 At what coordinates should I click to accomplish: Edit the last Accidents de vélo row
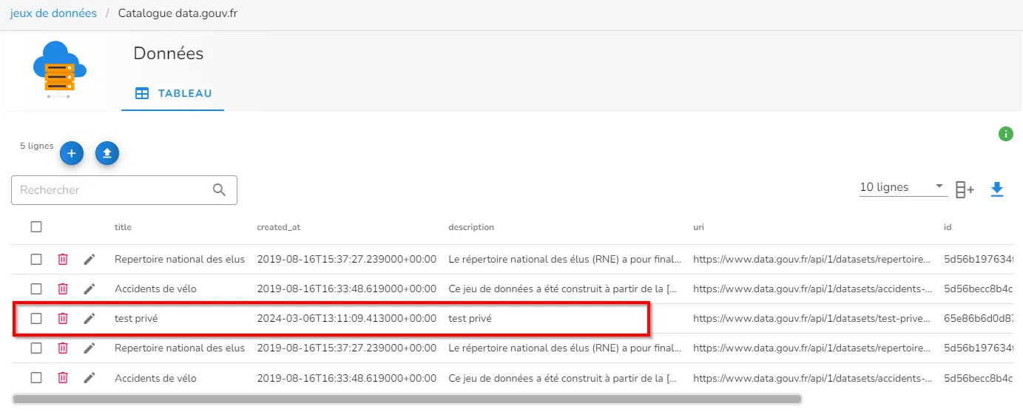tap(90, 377)
